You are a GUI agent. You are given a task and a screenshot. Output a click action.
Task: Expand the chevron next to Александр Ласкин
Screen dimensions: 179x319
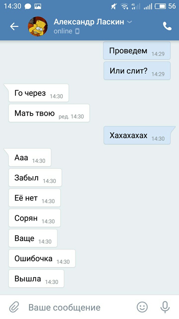coord(129,22)
